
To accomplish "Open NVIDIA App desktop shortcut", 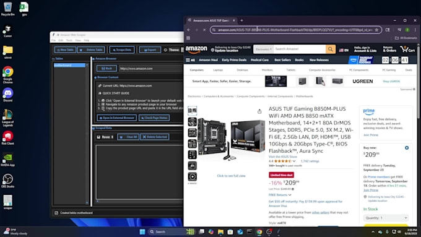I will tap(8, 159).
